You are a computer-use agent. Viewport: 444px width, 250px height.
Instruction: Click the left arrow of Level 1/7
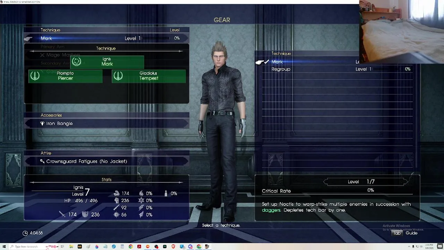click(x=326, y=182)
